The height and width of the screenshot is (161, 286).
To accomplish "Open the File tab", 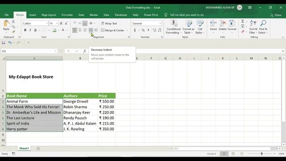I will point(7,15).
